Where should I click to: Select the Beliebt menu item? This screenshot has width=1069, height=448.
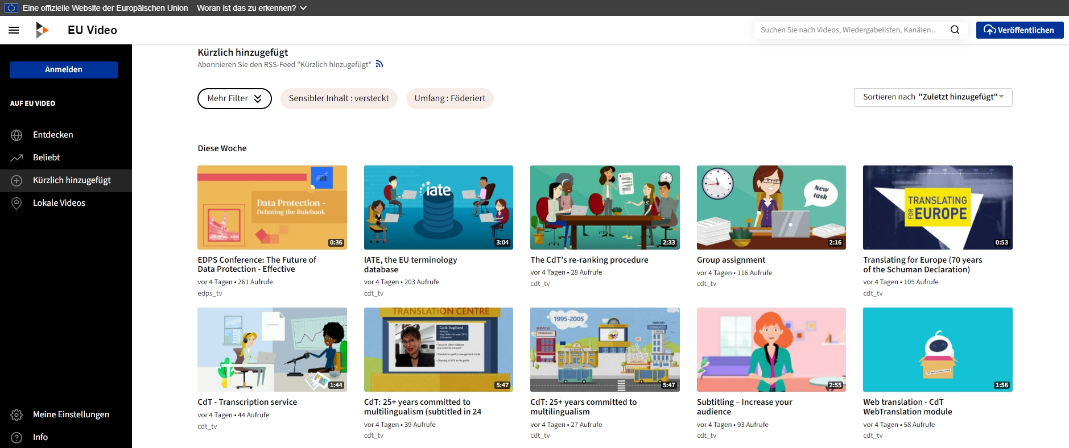(66, 157)
